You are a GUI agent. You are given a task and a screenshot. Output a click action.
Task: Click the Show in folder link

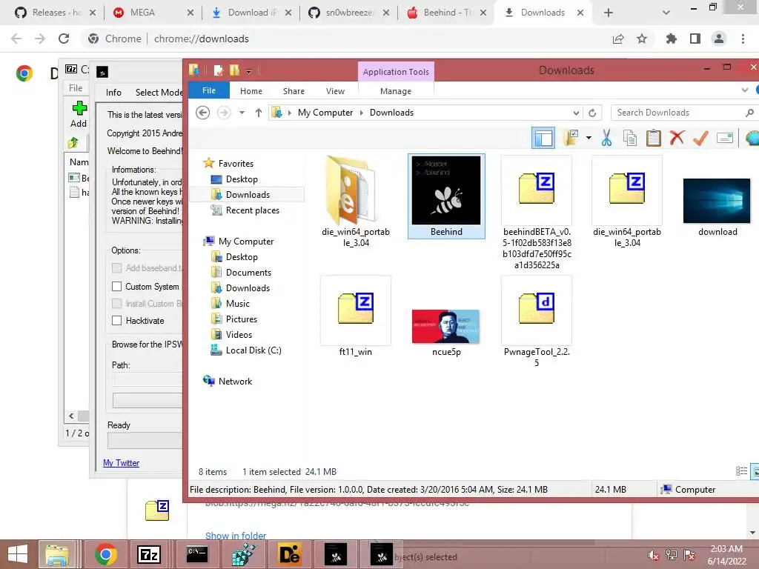pos(236,536)
